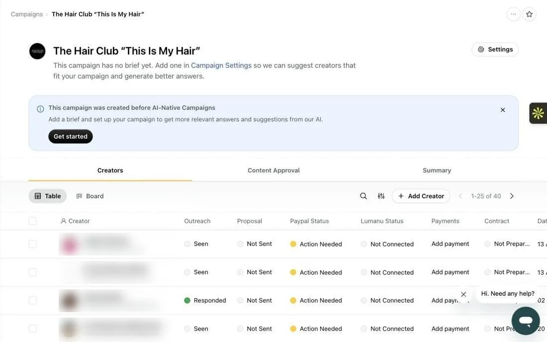Click Not Sent in the third row

pos(254,301)
